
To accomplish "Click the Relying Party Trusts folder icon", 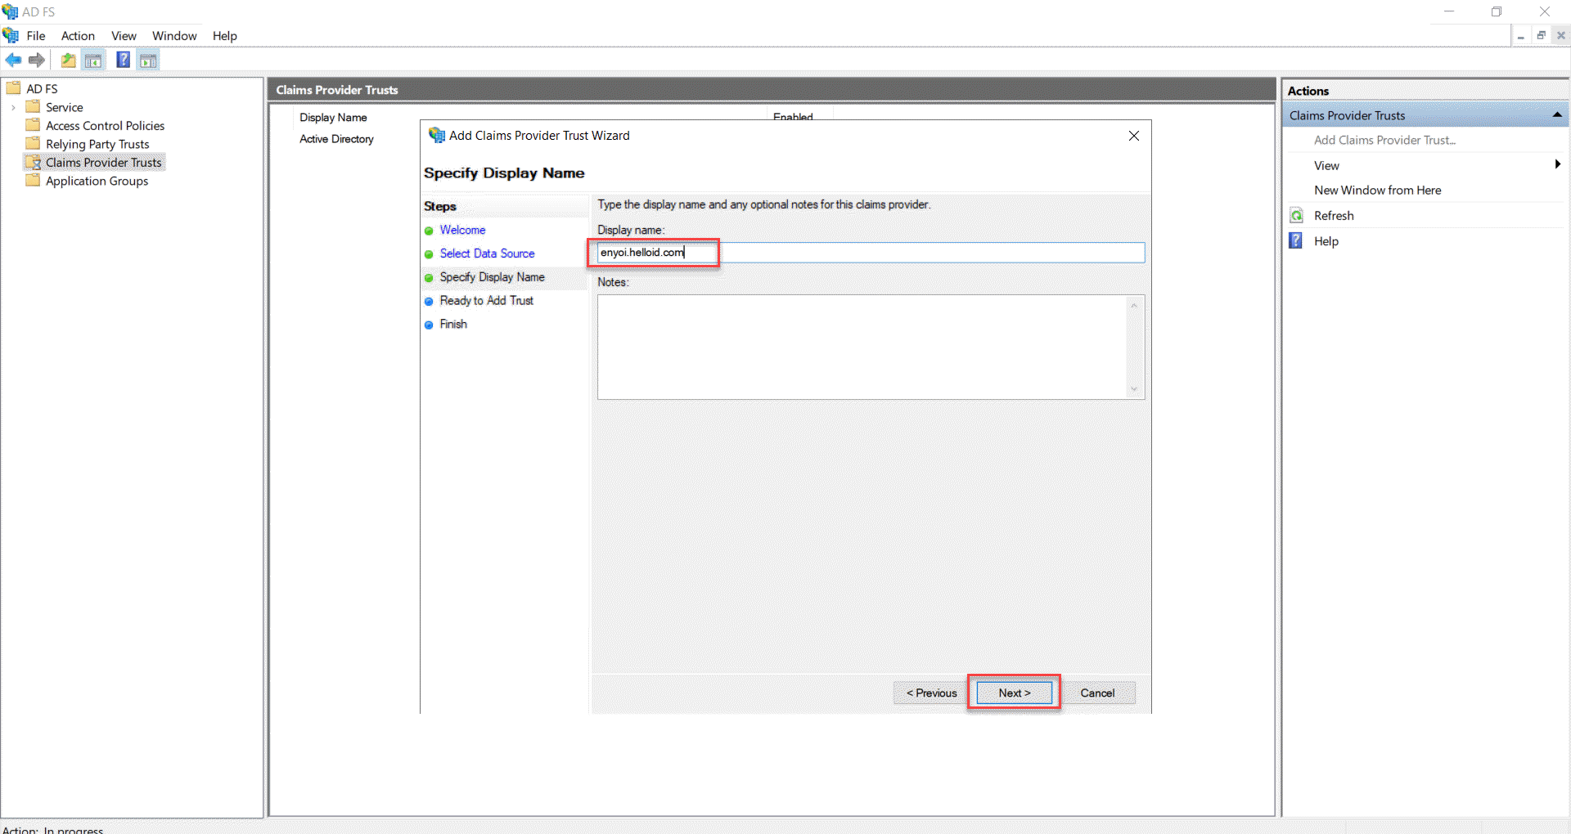I will 33,144.
